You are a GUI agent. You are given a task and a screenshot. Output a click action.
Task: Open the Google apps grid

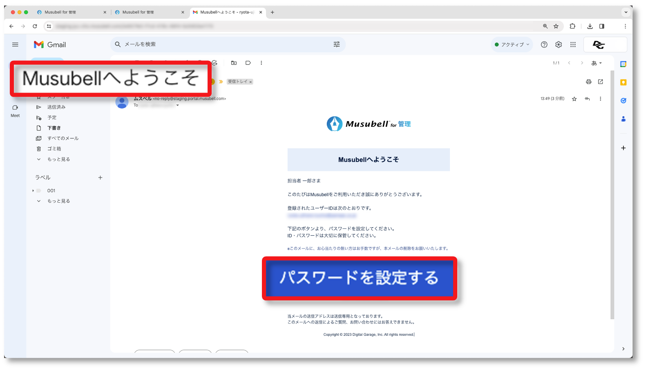point(573,44)
